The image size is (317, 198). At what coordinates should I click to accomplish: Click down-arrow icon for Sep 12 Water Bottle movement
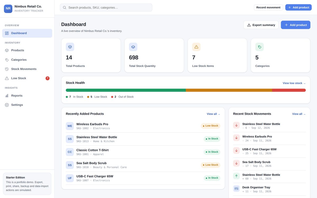[x=236, y=125]
